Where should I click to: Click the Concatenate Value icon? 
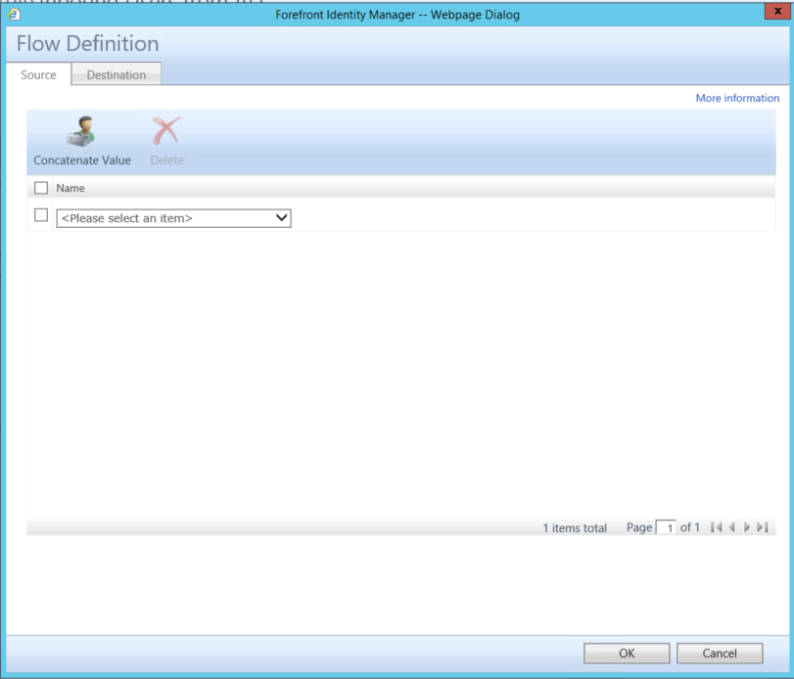click(x=81, y=131)
